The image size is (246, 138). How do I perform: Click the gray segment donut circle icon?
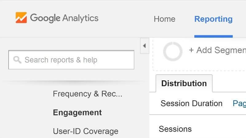click(x=173, y=51)
